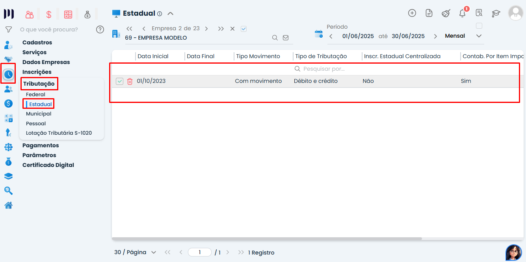526x262 pixels.
Task: Select Municipal under Tributação
Action: [x=39, y=114]
